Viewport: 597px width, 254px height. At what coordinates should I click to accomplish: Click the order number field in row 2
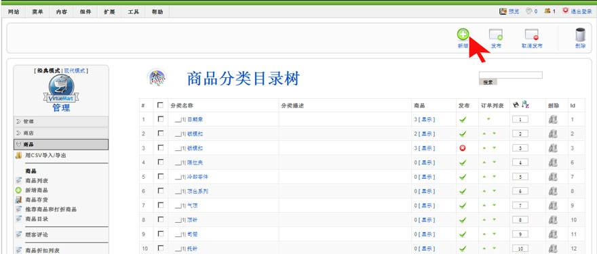[x=520, y=134]
